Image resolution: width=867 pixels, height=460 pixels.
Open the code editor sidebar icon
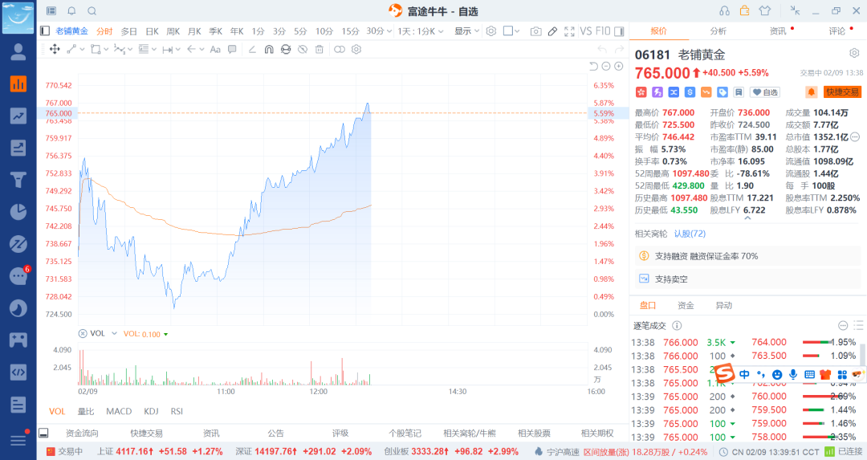(x=18, y=372)
